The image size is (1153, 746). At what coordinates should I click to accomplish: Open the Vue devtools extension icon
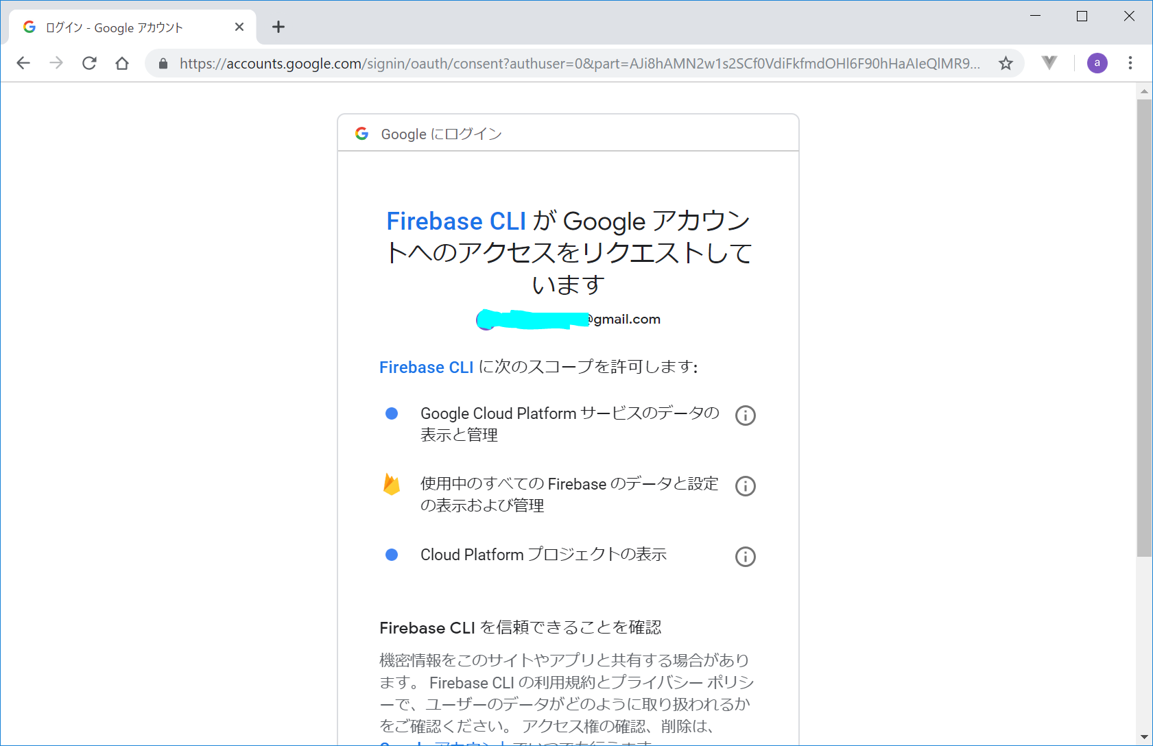(x=1049, y=63)
